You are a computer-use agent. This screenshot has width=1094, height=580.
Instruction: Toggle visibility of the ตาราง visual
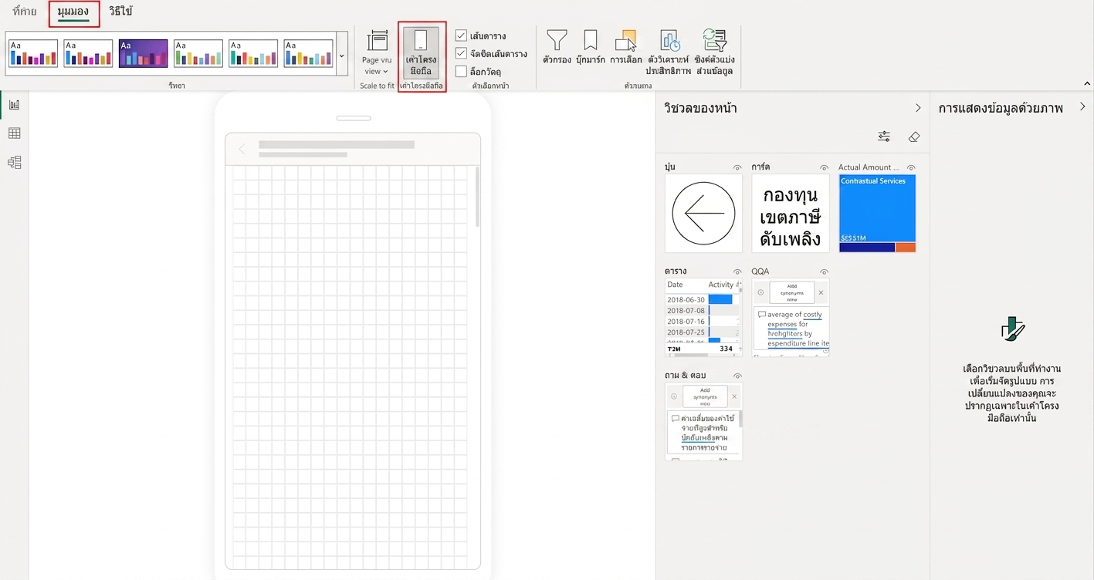click(737, 271)
